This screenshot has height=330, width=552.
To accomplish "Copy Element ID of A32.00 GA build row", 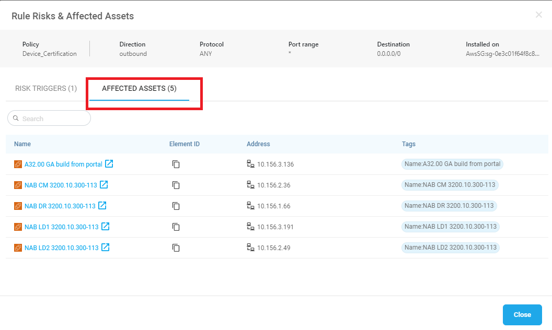I will (176, 164).
